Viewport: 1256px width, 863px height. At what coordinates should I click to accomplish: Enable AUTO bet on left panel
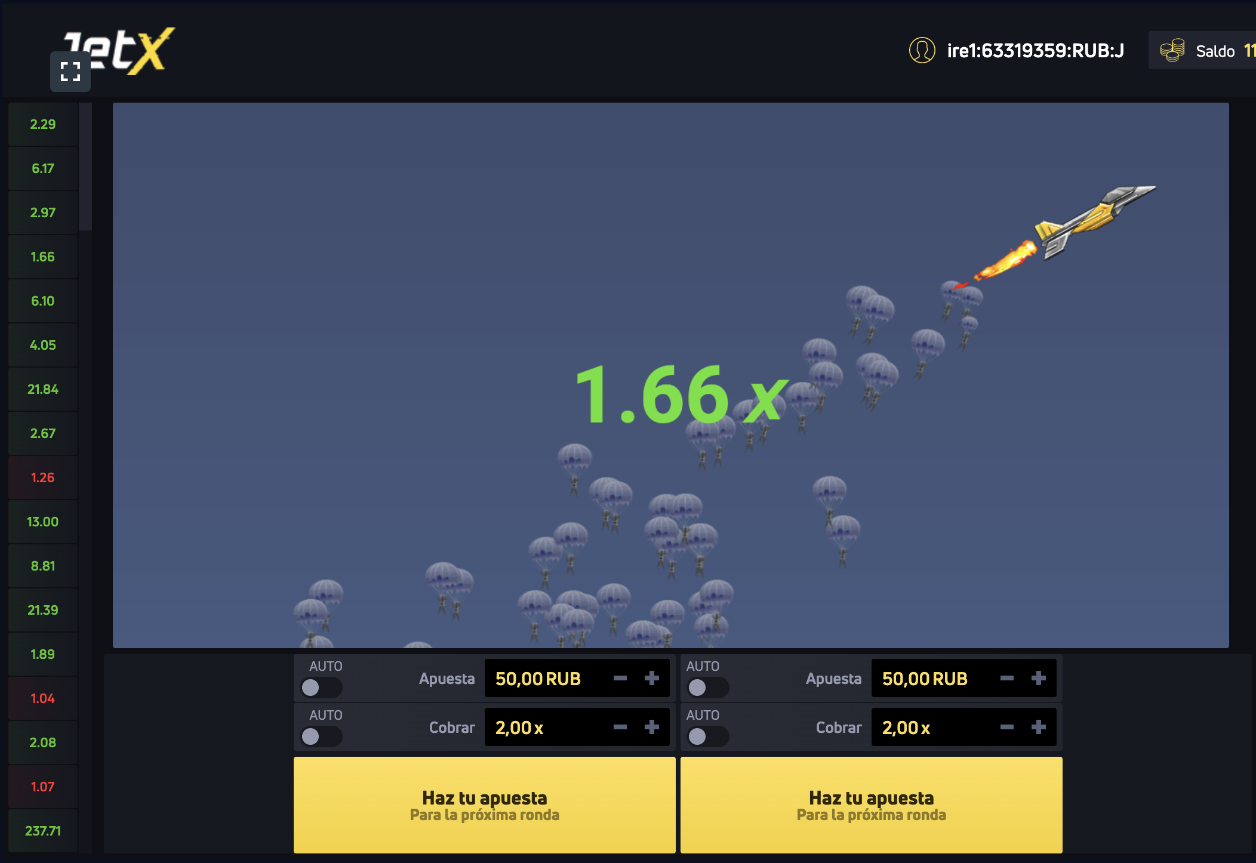tap(321, 688)
